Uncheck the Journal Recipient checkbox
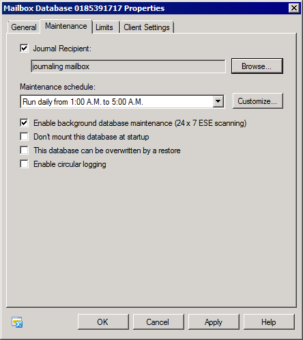Image resolution: width=303 pixels, height=340 pixels. click(x=24, y=49)
